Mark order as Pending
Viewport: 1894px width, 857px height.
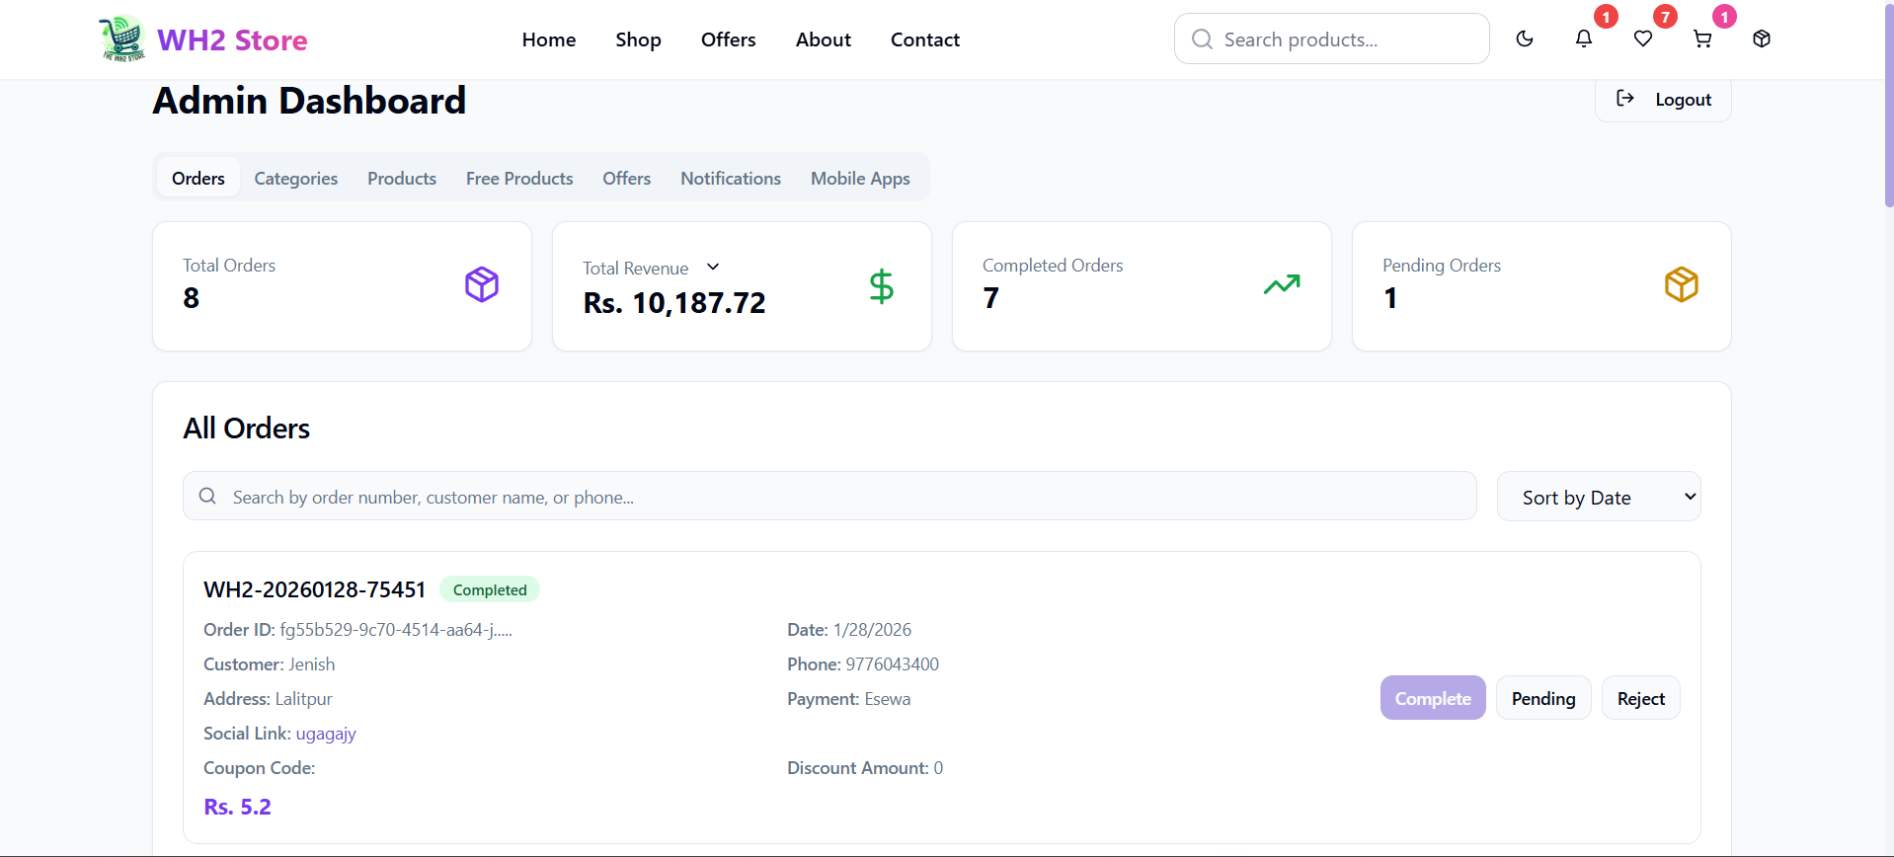pyautogui.click(x=1542, y=698)
